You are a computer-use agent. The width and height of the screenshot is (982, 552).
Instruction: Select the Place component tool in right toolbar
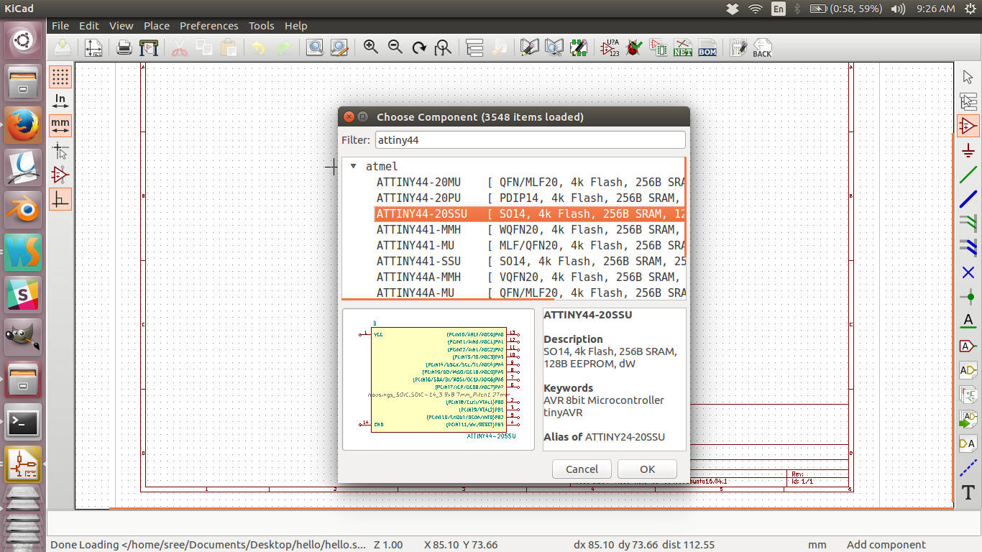click(968, 126)
